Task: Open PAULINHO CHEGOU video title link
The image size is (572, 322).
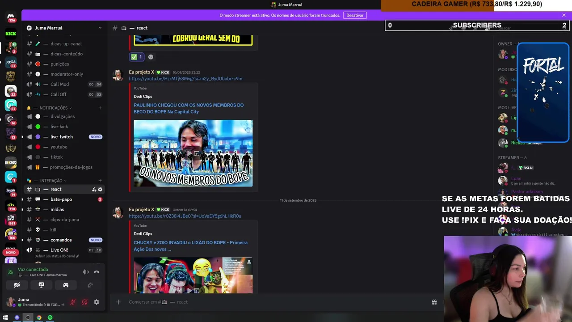Action: (189, 108)
